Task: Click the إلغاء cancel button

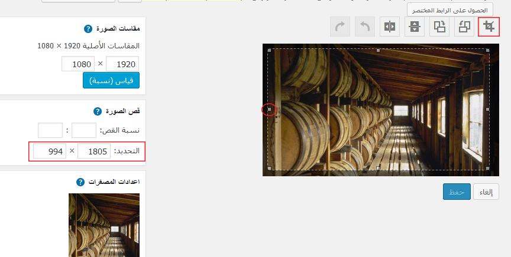Action: click(486, 192)
